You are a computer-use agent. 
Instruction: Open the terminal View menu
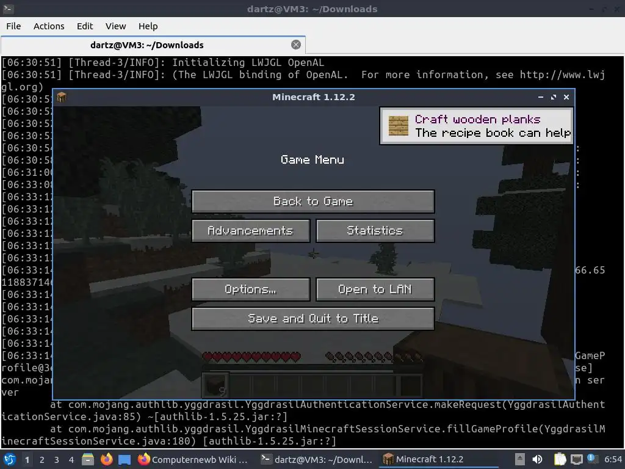(x=115, y=26)
